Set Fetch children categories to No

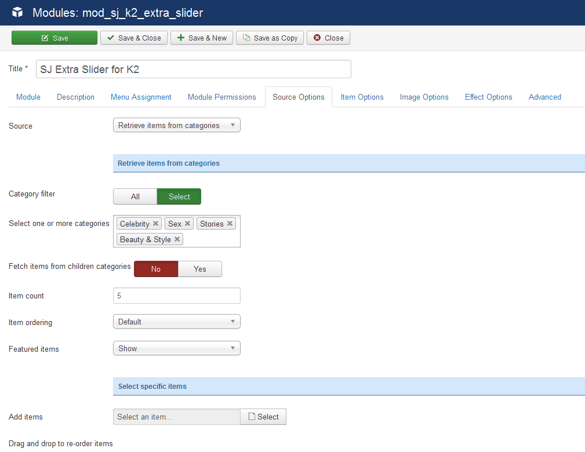point(156,269)
